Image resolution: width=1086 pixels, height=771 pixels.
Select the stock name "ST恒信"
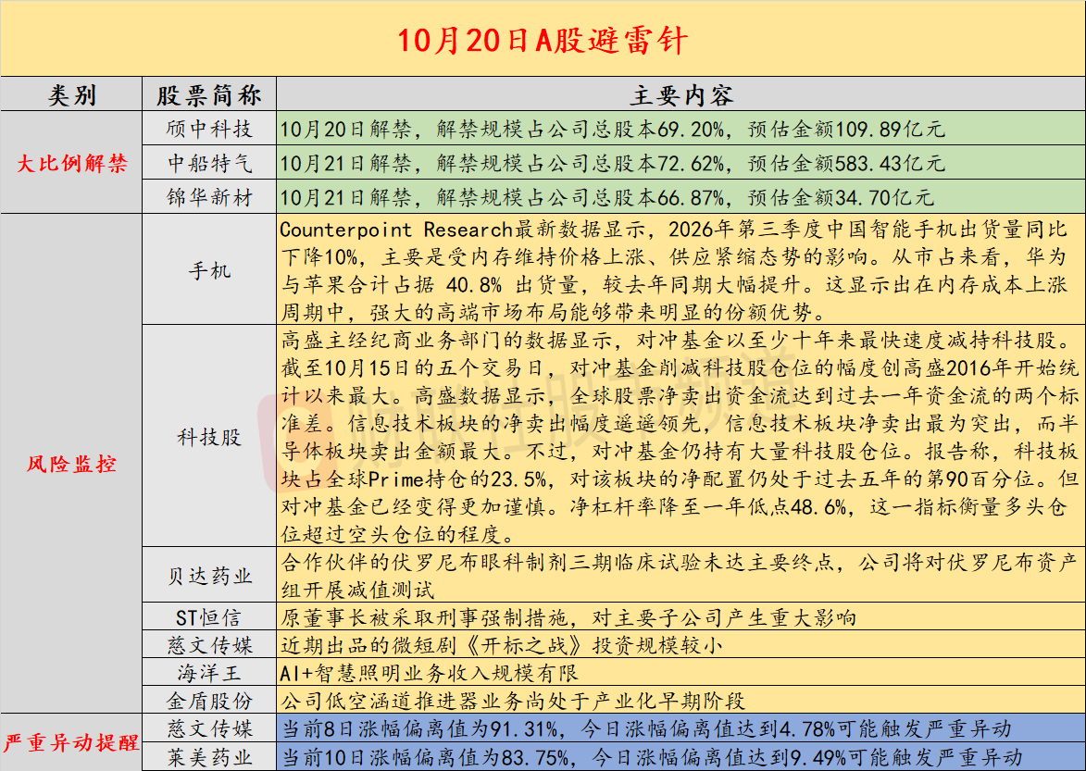(x=209, y=616)
